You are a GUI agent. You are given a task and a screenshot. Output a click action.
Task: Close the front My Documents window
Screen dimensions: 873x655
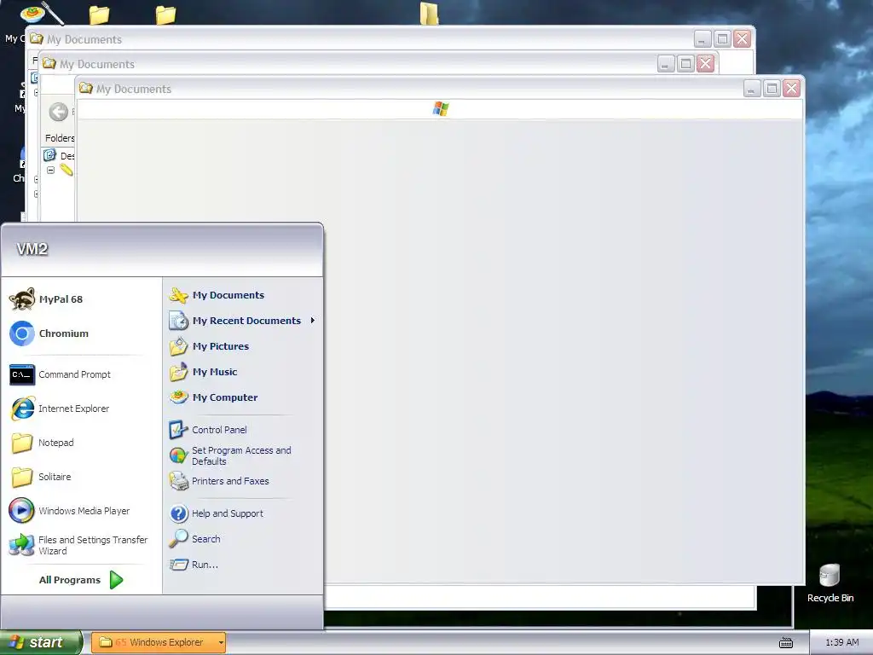tap(791, 88)
